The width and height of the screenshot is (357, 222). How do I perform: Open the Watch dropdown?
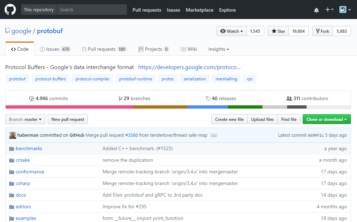[x=231, y=31]
